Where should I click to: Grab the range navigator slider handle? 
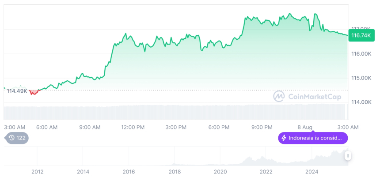(x=348, y=156)
